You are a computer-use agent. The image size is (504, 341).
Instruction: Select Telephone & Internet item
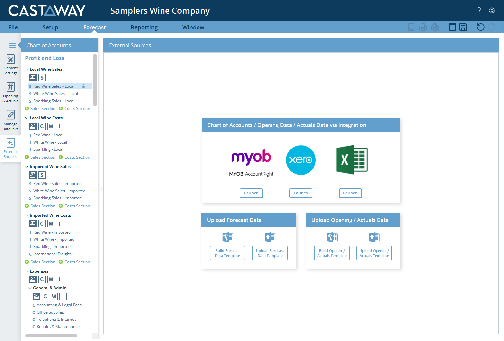click(56, 320)
